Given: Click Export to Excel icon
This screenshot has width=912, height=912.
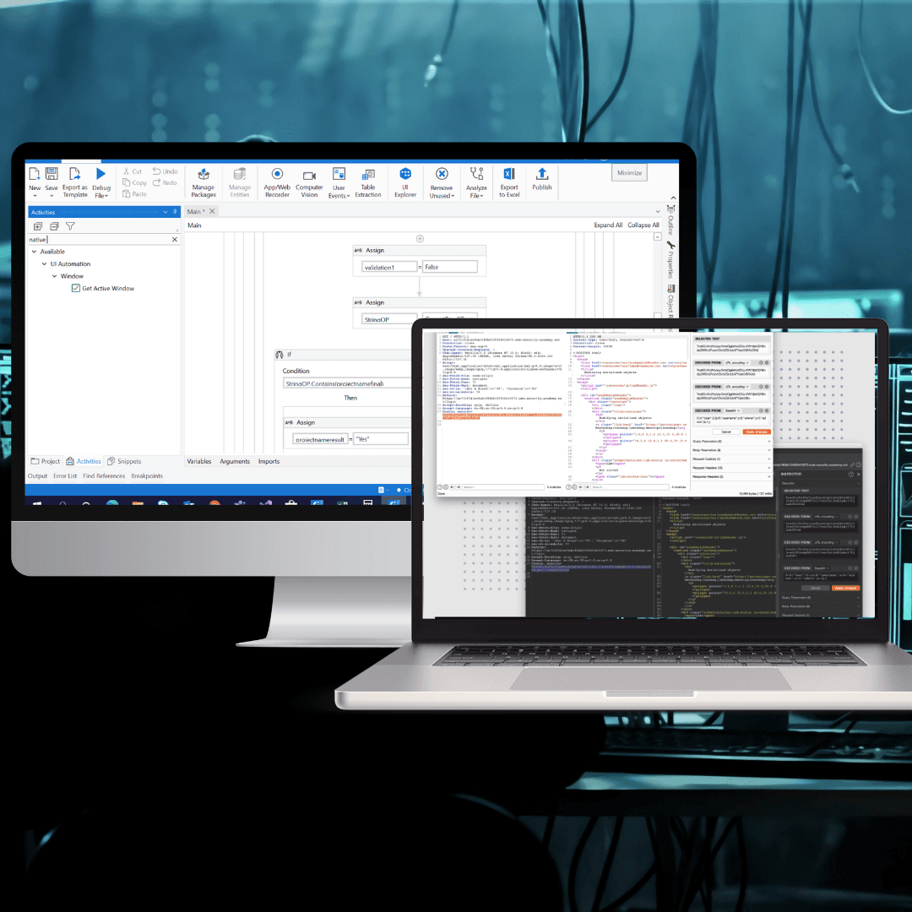Looking at the screenshot, I should click(509, 174).
